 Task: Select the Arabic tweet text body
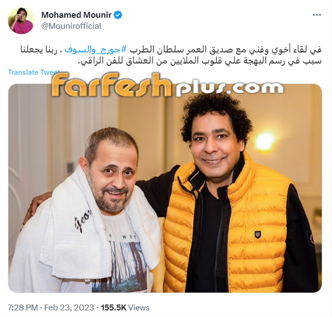(x=171, y=55)
